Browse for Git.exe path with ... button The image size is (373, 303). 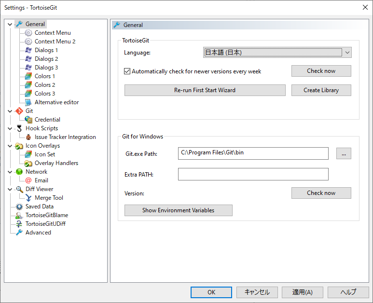(x=344, y=153)
